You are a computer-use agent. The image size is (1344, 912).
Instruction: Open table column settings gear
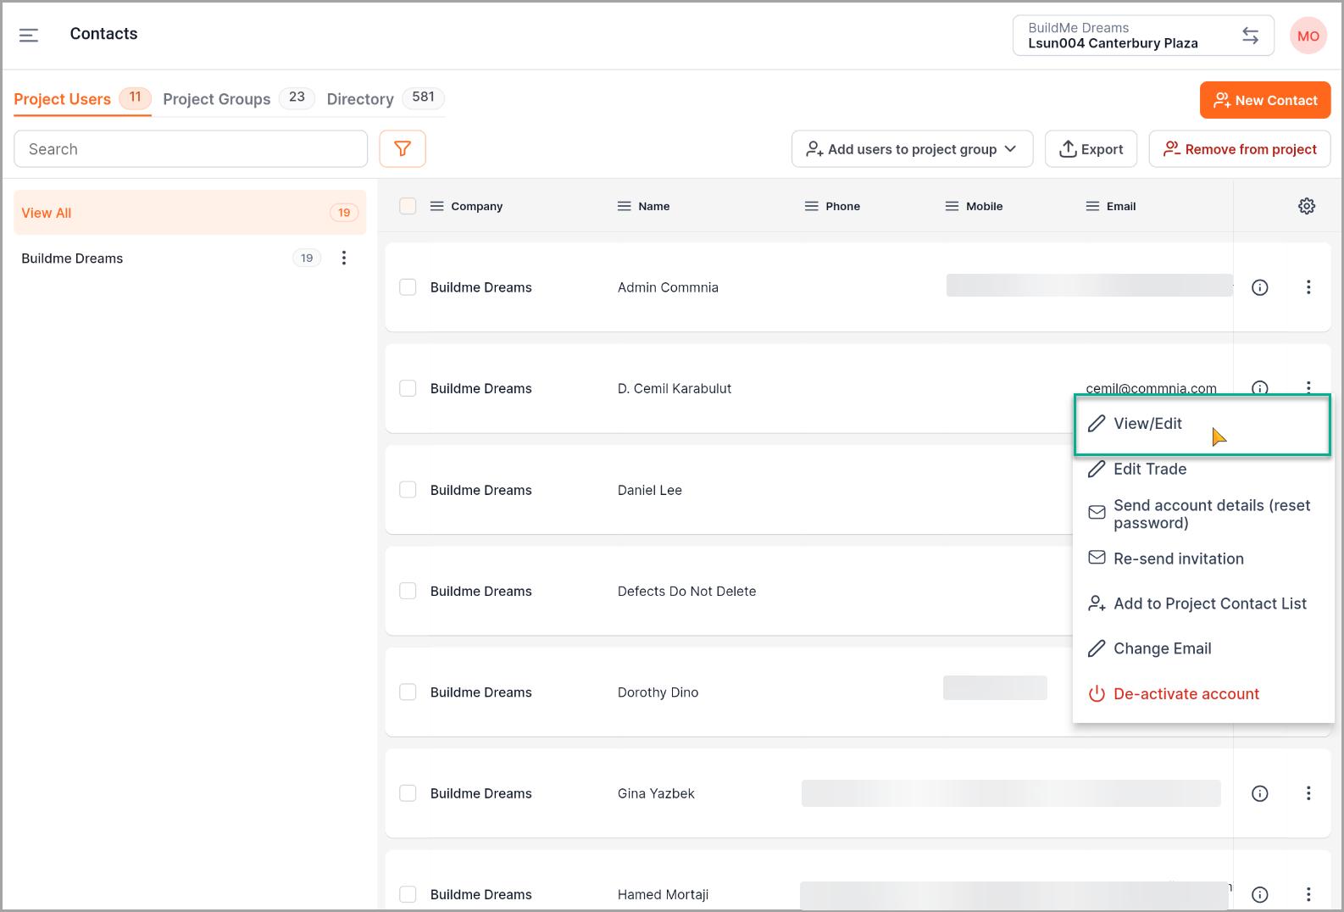pos(1307,206)
